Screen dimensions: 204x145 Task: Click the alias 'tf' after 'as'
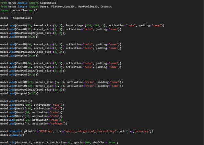click(x=35, y=10)
